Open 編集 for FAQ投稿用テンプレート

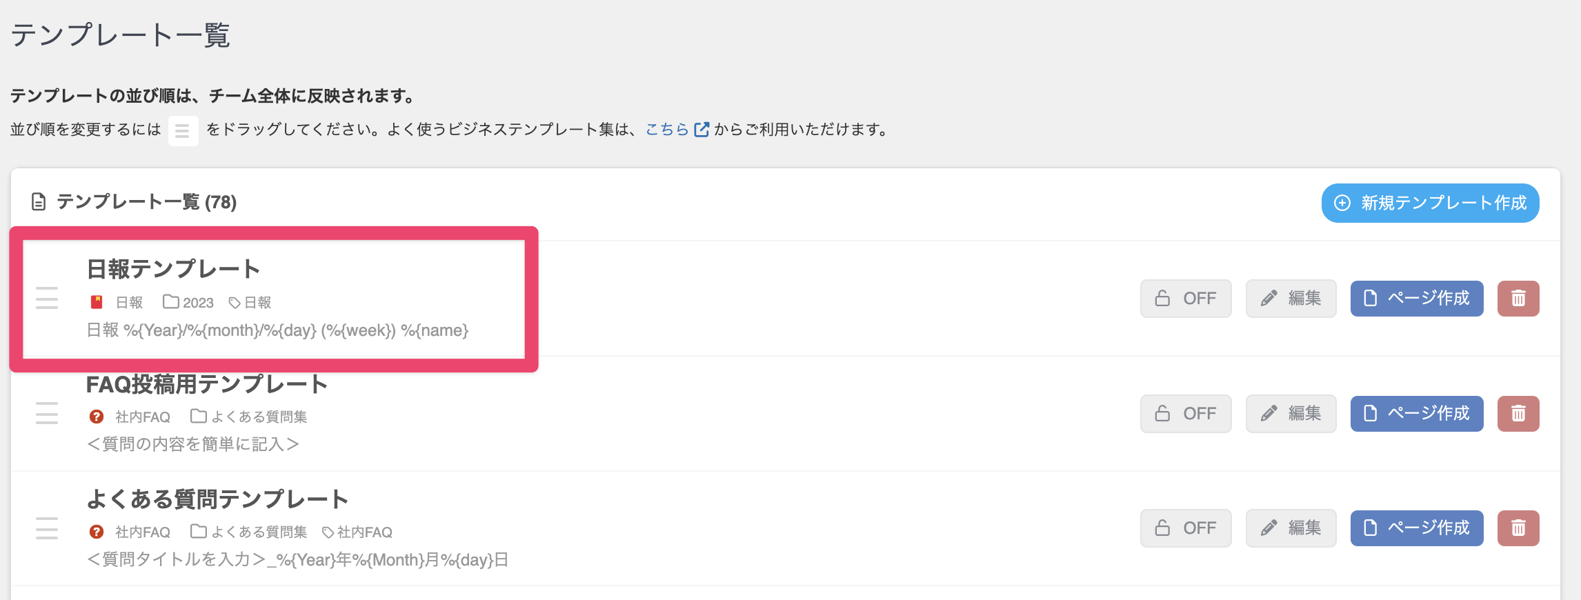1291,414
